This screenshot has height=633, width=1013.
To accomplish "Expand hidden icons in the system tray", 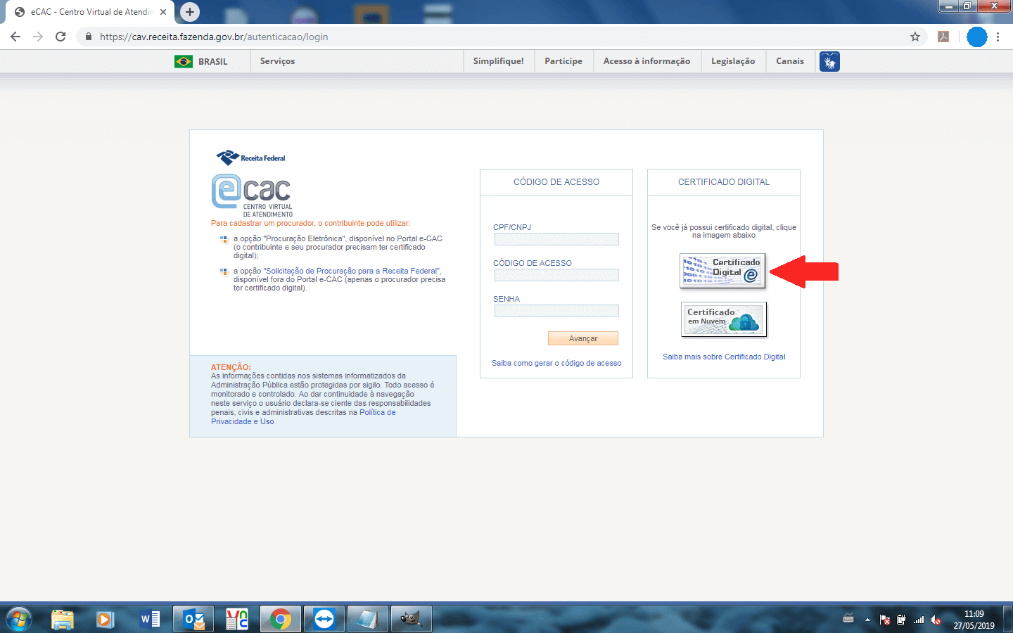I will [867, 620].
